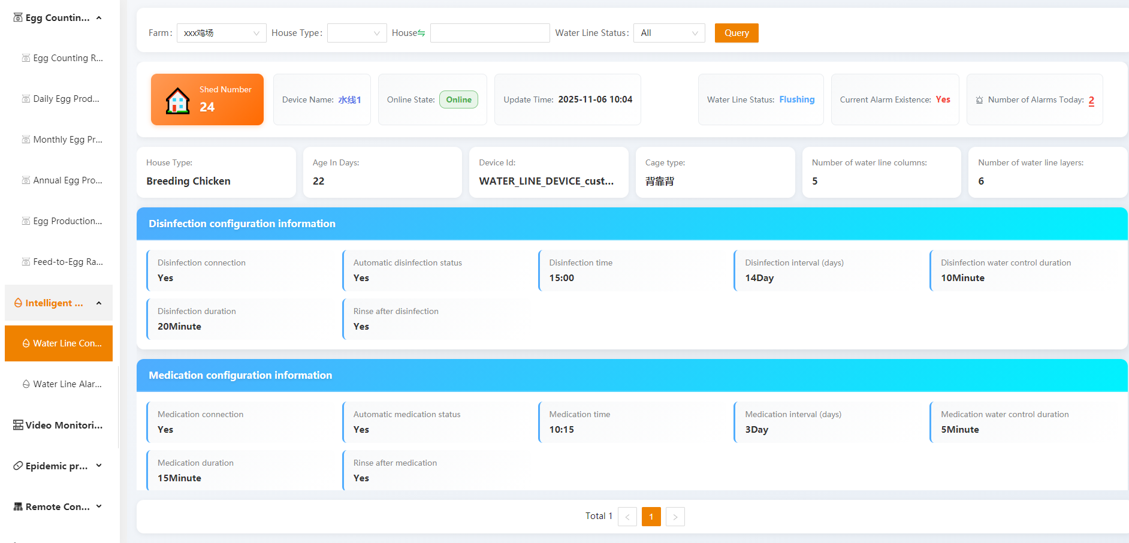Select Water Line Con... menu item
The width and height of the screenshot is (1129, 543).
59,343
